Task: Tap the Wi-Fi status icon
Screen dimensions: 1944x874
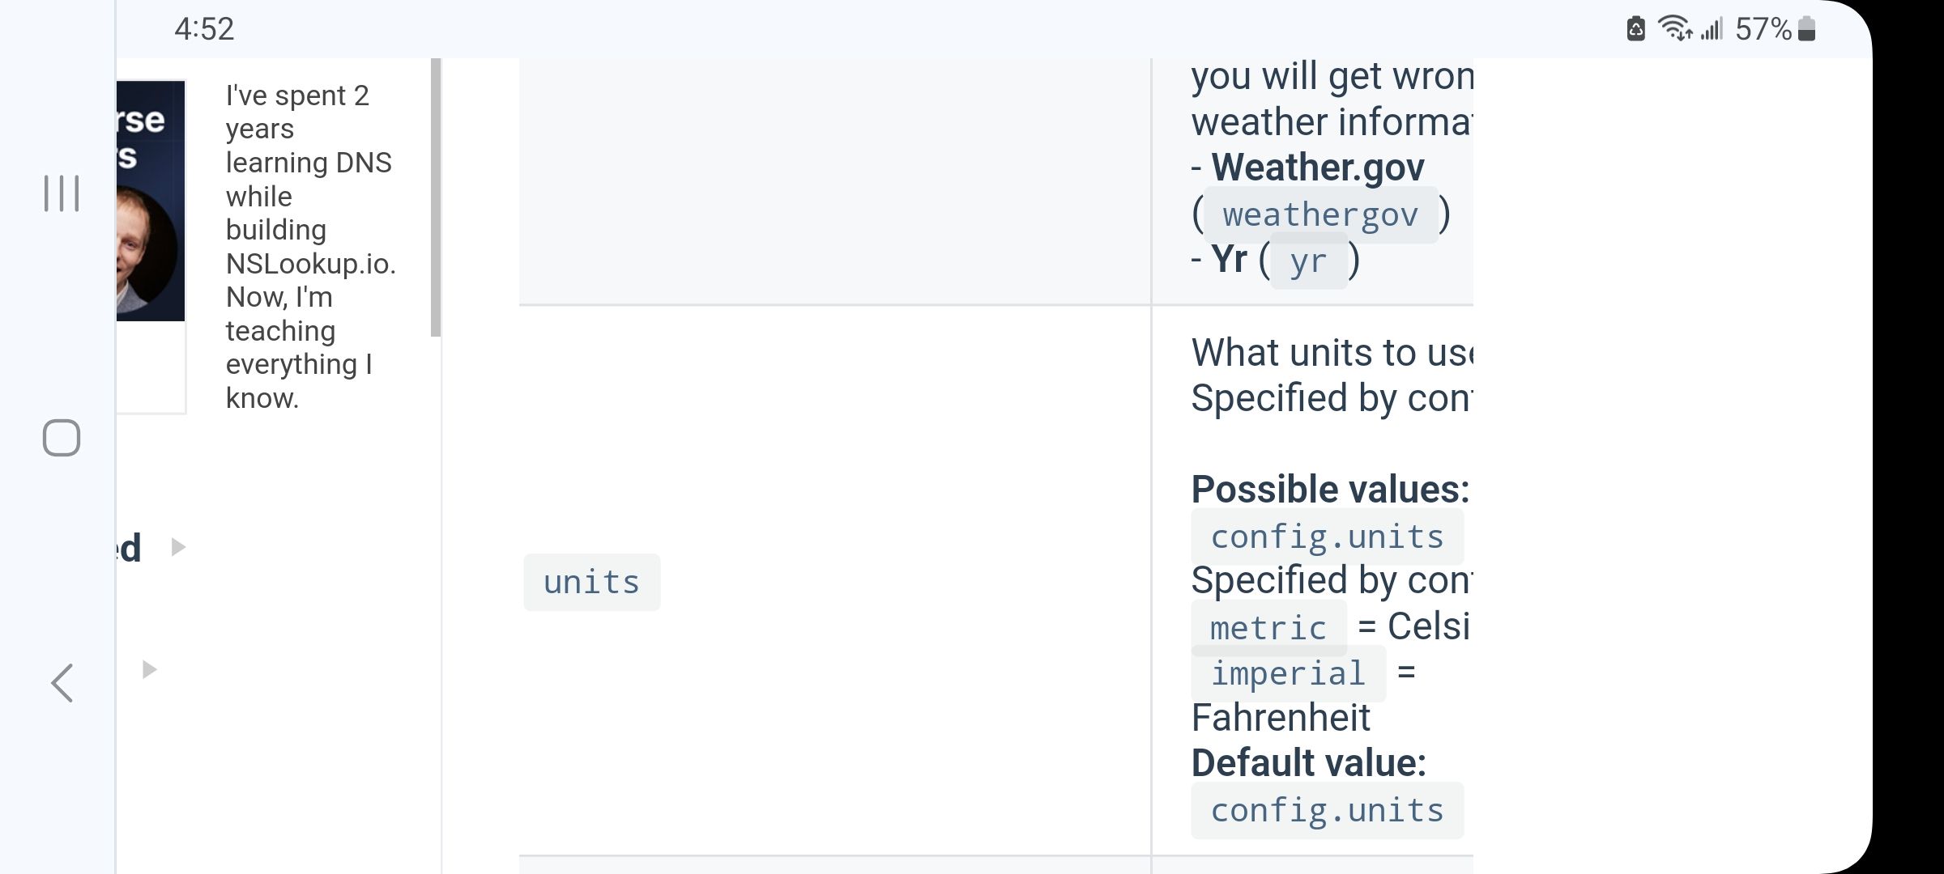Action: 1674,29
